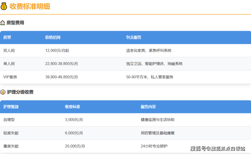Click the 12,000元/月起 price cell
Screen dimensions: 251x154
57,51
